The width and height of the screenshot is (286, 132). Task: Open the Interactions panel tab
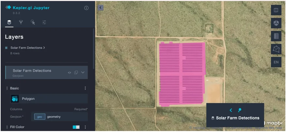point(33,22)
